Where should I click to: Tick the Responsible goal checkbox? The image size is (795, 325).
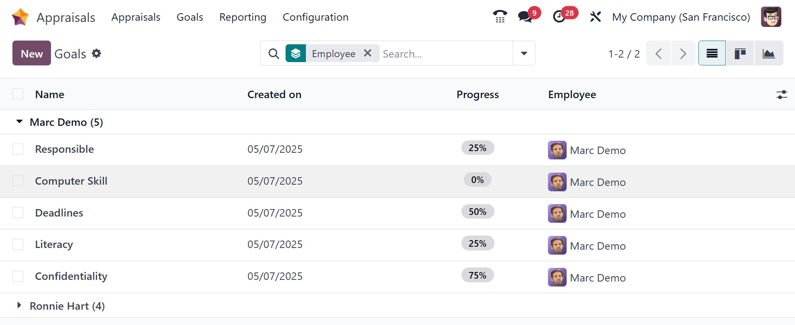[18, 149]
